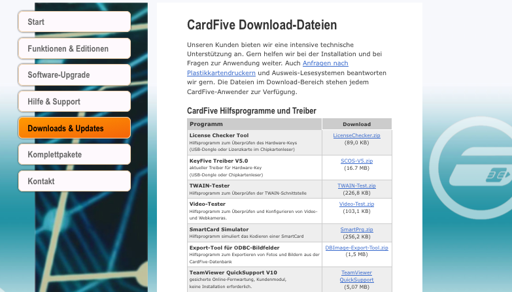Select the TWAIN-Tester row title
This screenshot has width=512, height=292.
(x=209, y=186)
